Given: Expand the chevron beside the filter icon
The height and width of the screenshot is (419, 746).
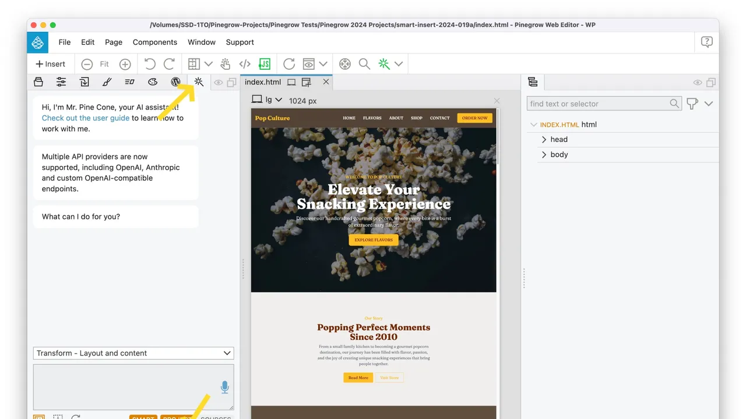Looking at the screenshot, I should pyautogui.click(x=709, y=104).
